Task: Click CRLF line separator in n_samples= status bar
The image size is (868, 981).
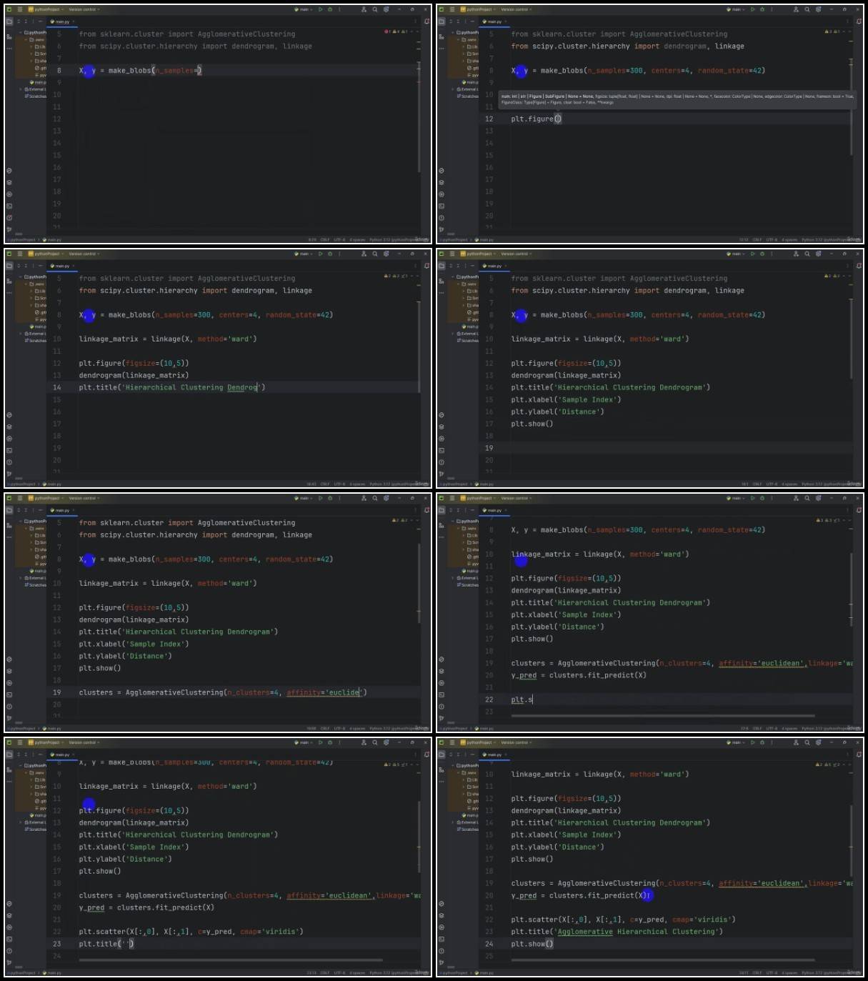Action: click(x=325, y=239)
